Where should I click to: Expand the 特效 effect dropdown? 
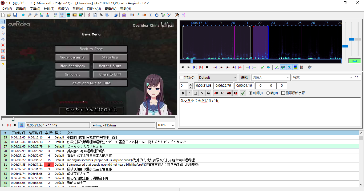pos(350,78)
